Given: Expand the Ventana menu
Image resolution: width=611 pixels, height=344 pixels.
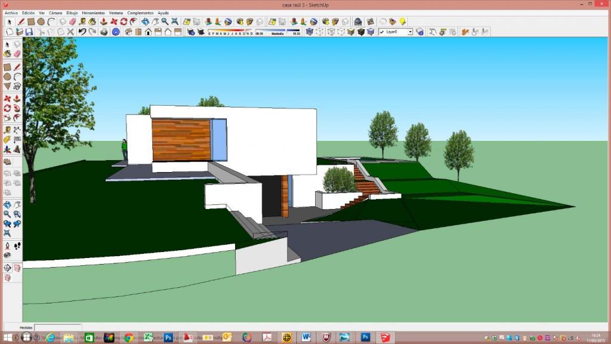Looking at the screenshot, I should tap(116, 13).
